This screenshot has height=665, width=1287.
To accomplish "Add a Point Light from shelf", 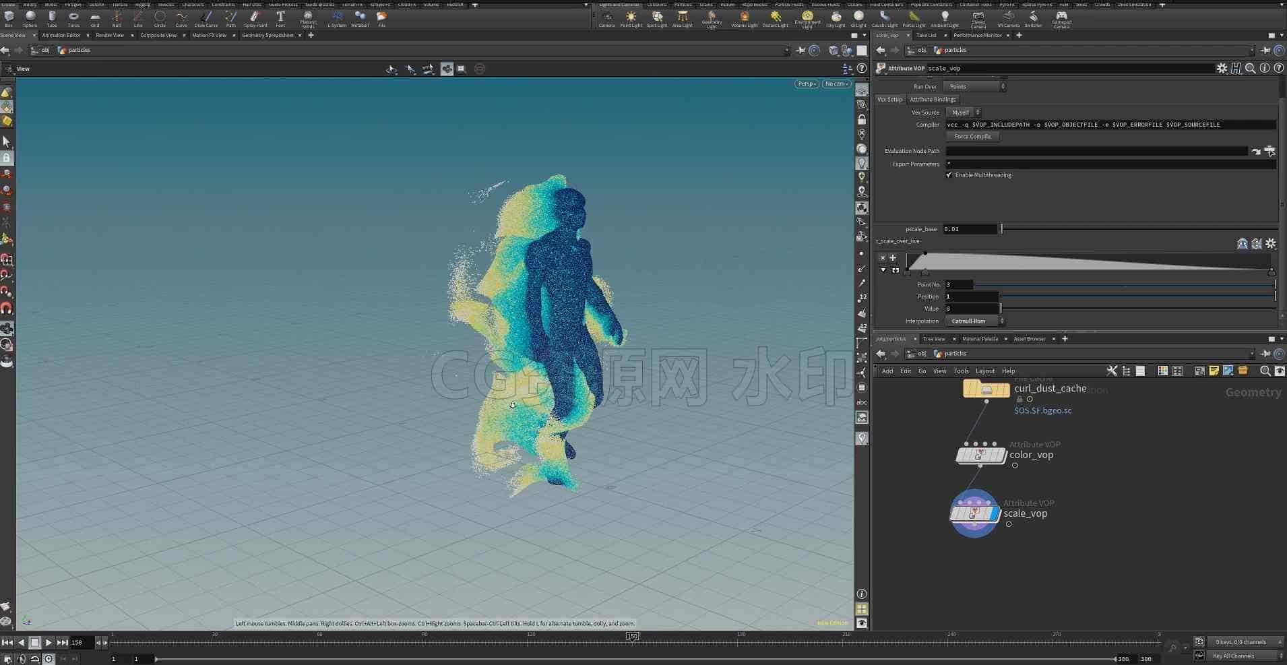I will pos(631,18).
